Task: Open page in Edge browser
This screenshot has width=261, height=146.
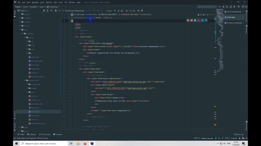Action: (x=206, y=20)
